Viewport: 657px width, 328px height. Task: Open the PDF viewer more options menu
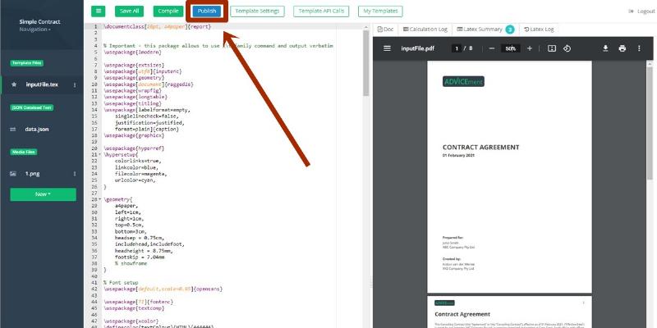pyautogui.click(x=639, y=48)
